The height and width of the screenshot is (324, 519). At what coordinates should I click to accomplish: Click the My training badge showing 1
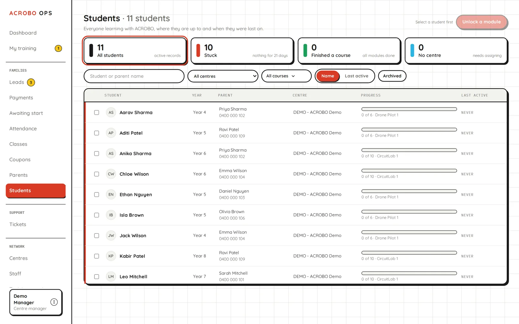pos(58,48)
